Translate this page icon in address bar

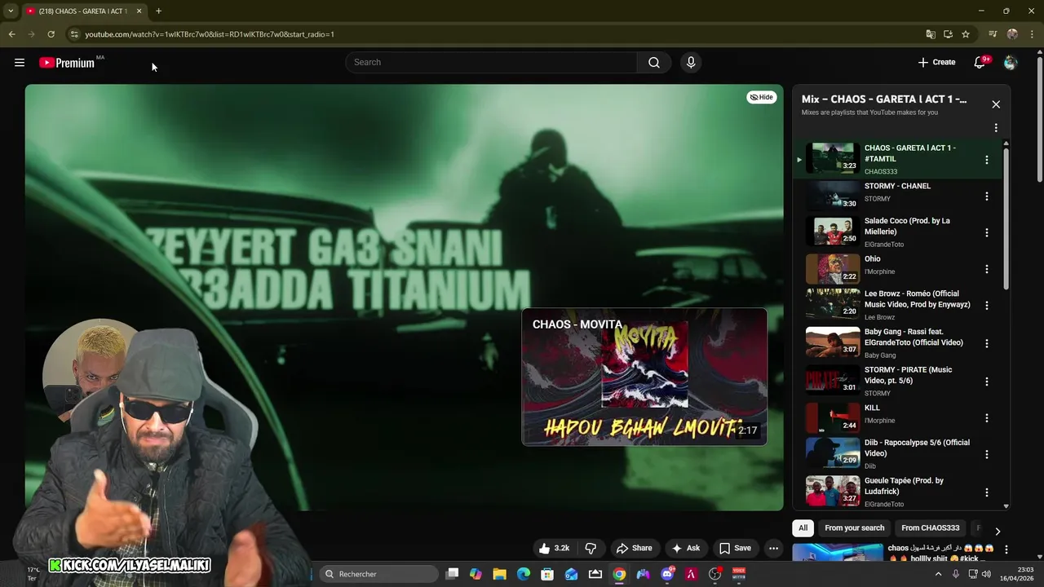(931, 34)
